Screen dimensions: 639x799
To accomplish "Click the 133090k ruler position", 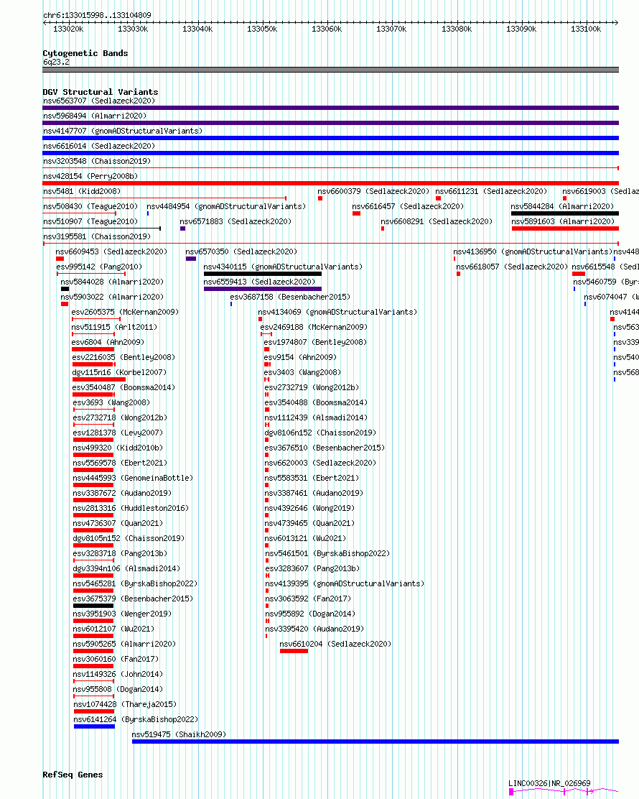I will (x=521, y=29).
